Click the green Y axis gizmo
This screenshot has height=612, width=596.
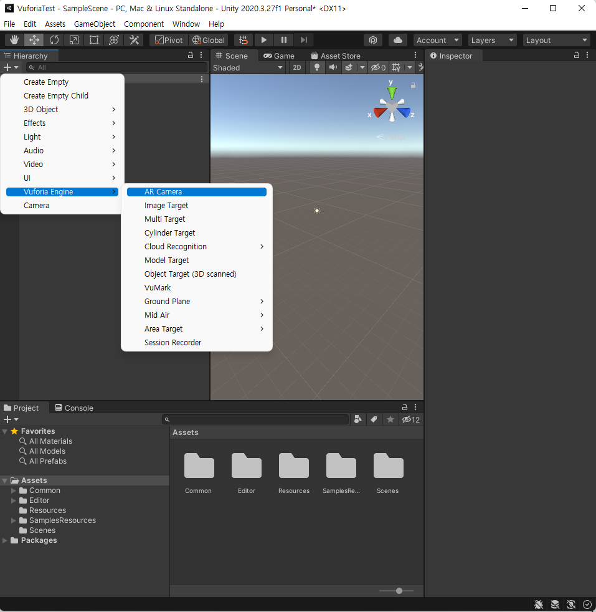point(392,92)
